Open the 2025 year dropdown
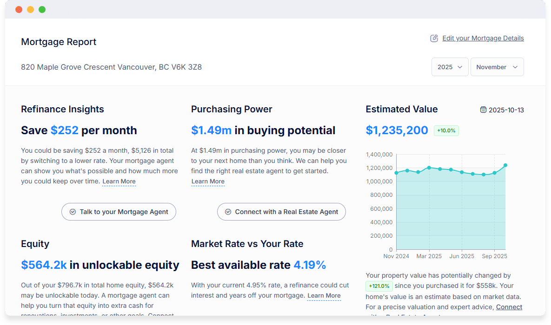The image size is (551, 325). [450, 67]
